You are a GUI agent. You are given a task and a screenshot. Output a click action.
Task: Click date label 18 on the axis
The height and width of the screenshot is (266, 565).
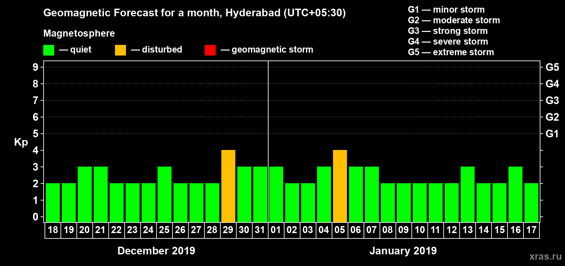pos(53,230)
